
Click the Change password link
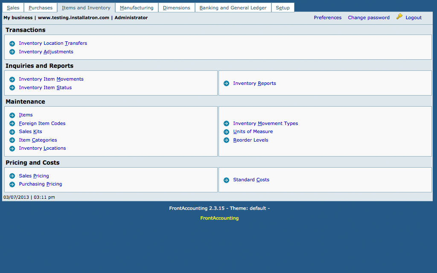(x=368, y=17)
